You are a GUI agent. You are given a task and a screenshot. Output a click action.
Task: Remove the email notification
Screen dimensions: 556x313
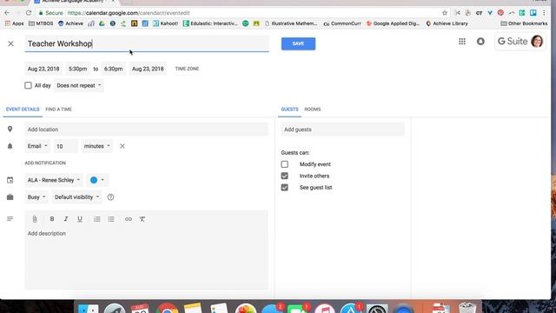click(x=122, y=146)
